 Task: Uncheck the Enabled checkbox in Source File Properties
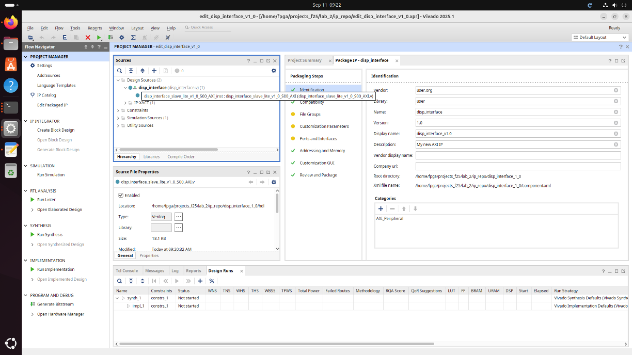point(121,196)
